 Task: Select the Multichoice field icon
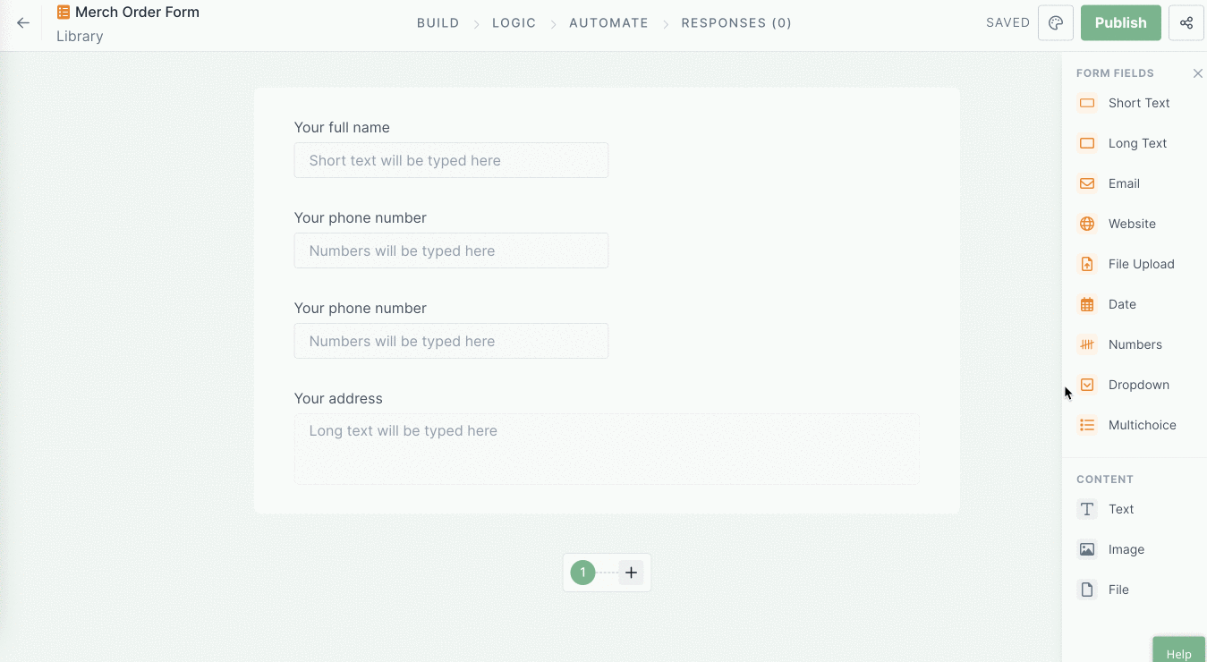pos(1086,425)
